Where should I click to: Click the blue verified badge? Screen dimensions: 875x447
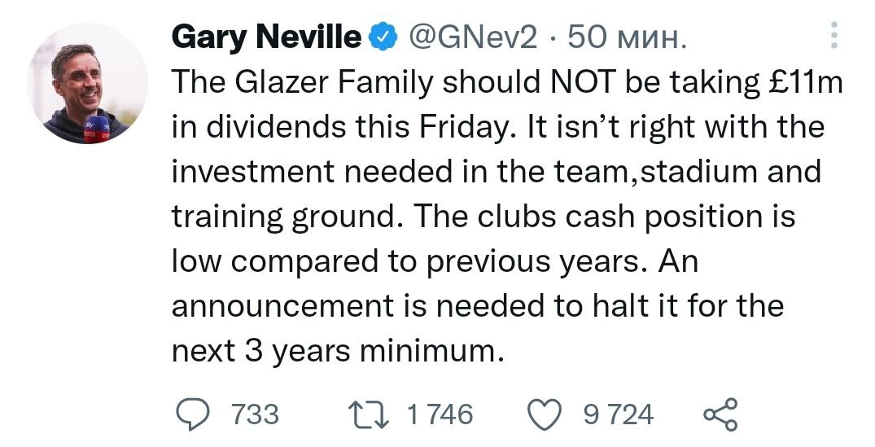(383, 37)
